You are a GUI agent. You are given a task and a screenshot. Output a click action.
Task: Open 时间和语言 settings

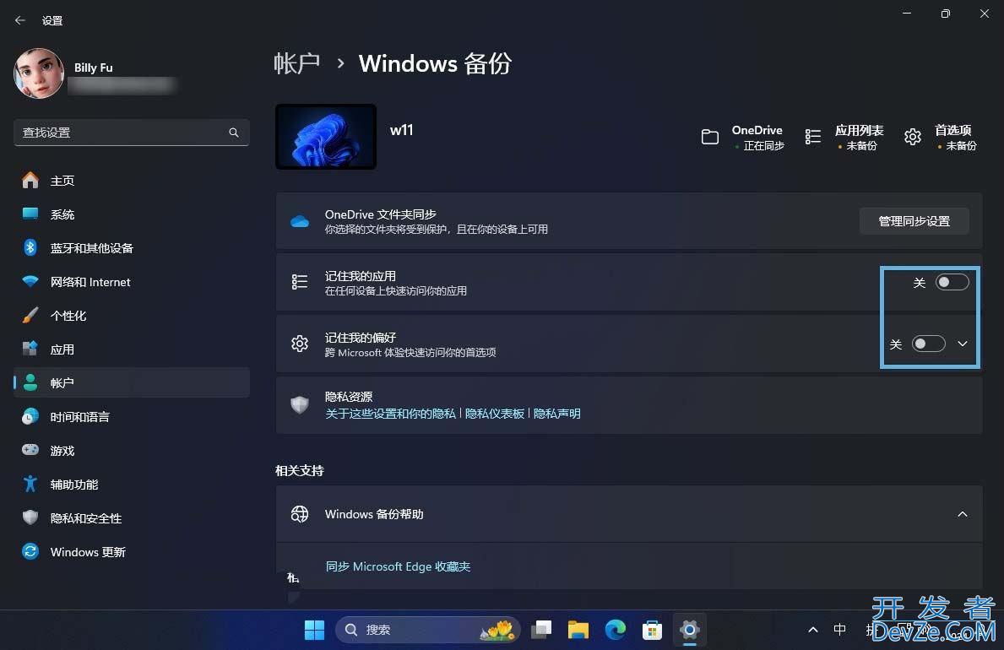click(x=131, y=417)
